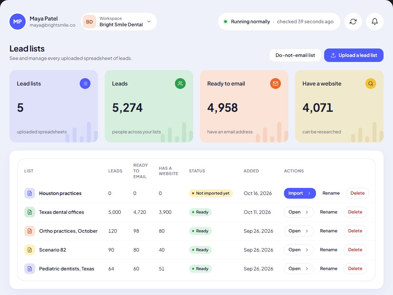Rename Ortho practices, October list

[329, 231]
